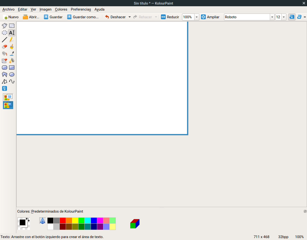The width and height of the screenshot is (307, 240).
Task: Open the Roboto font family dropdown
Action: point(272,17)
